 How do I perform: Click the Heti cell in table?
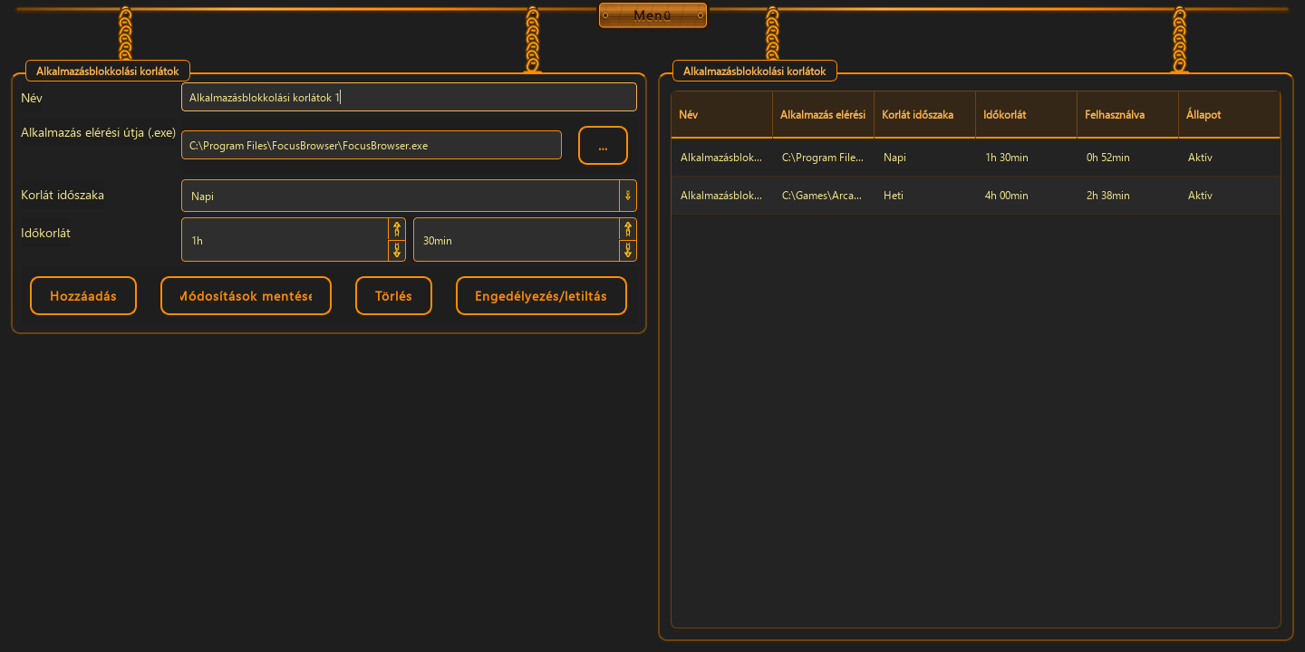924,196
